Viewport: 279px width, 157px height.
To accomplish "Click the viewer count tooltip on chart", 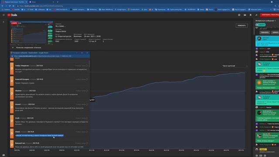I will pyautogui.click(x=92, y=100).
